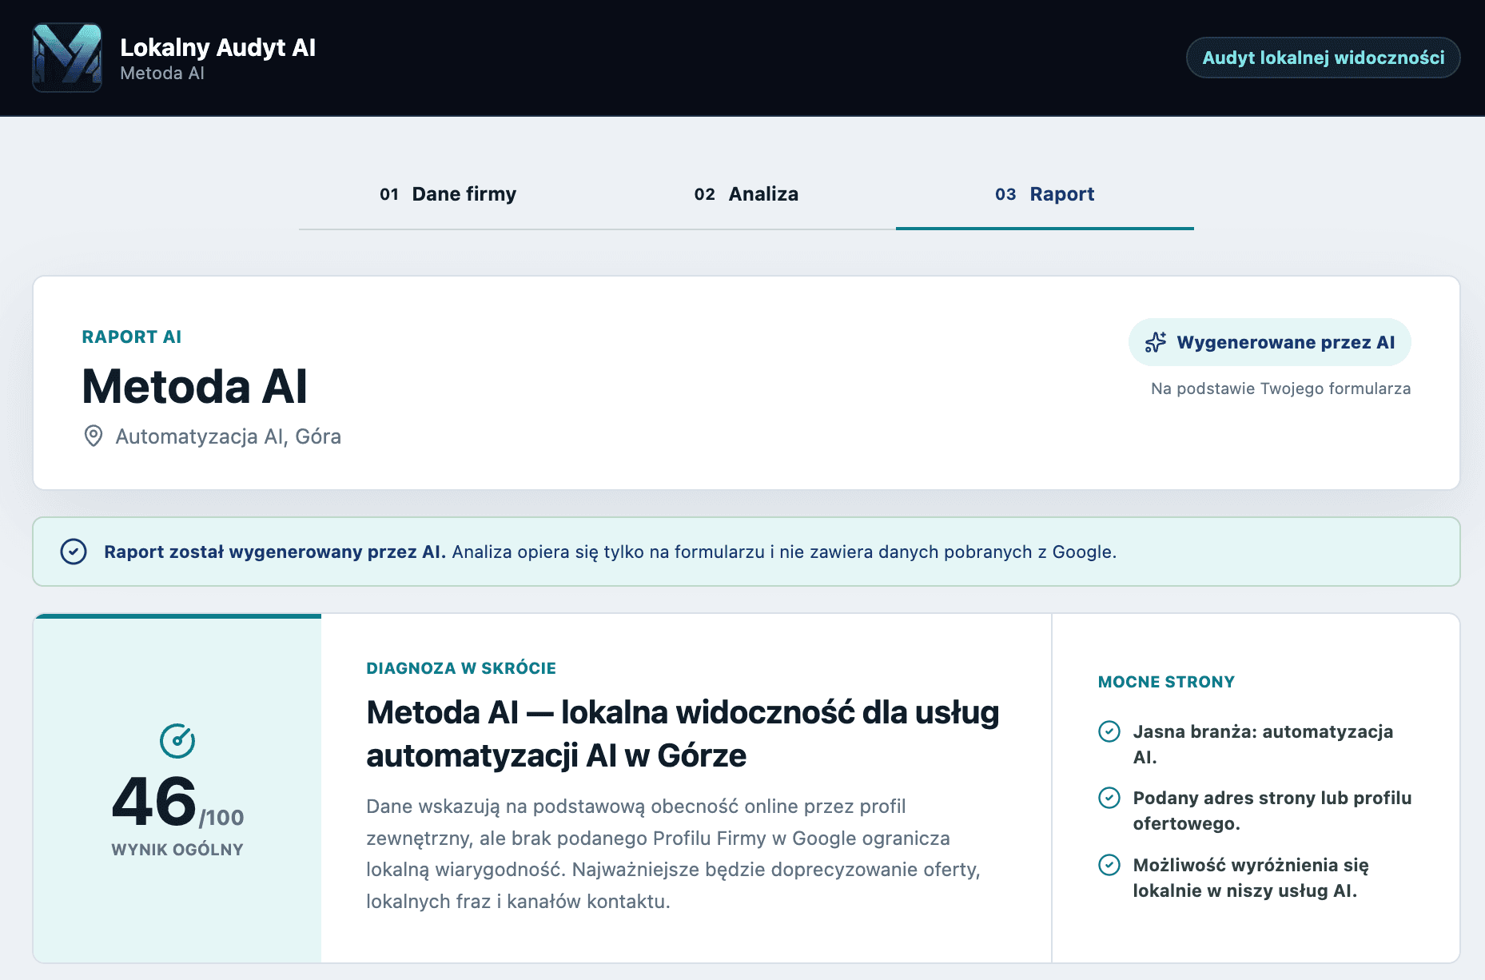The width and height of the screenshot is (1485, 980).
Task: Click the location pin icon beside Automatyzacja AI, Góra
Action: (94, 436)
